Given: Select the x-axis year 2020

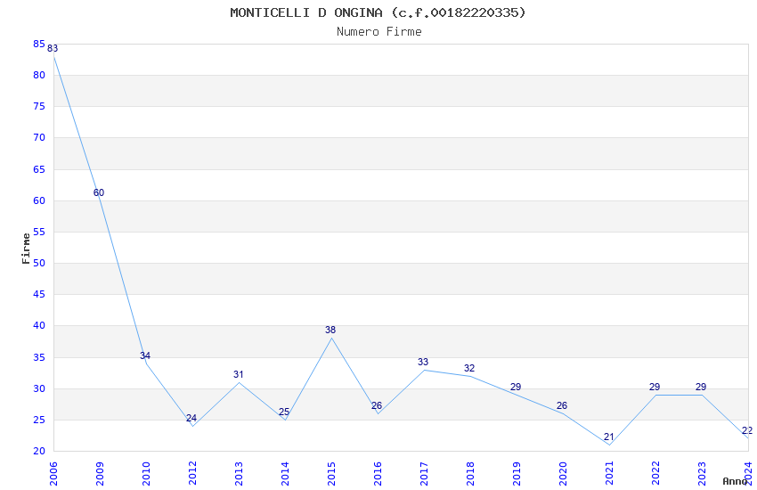Looking at the screenshot, I should (563, 474).
